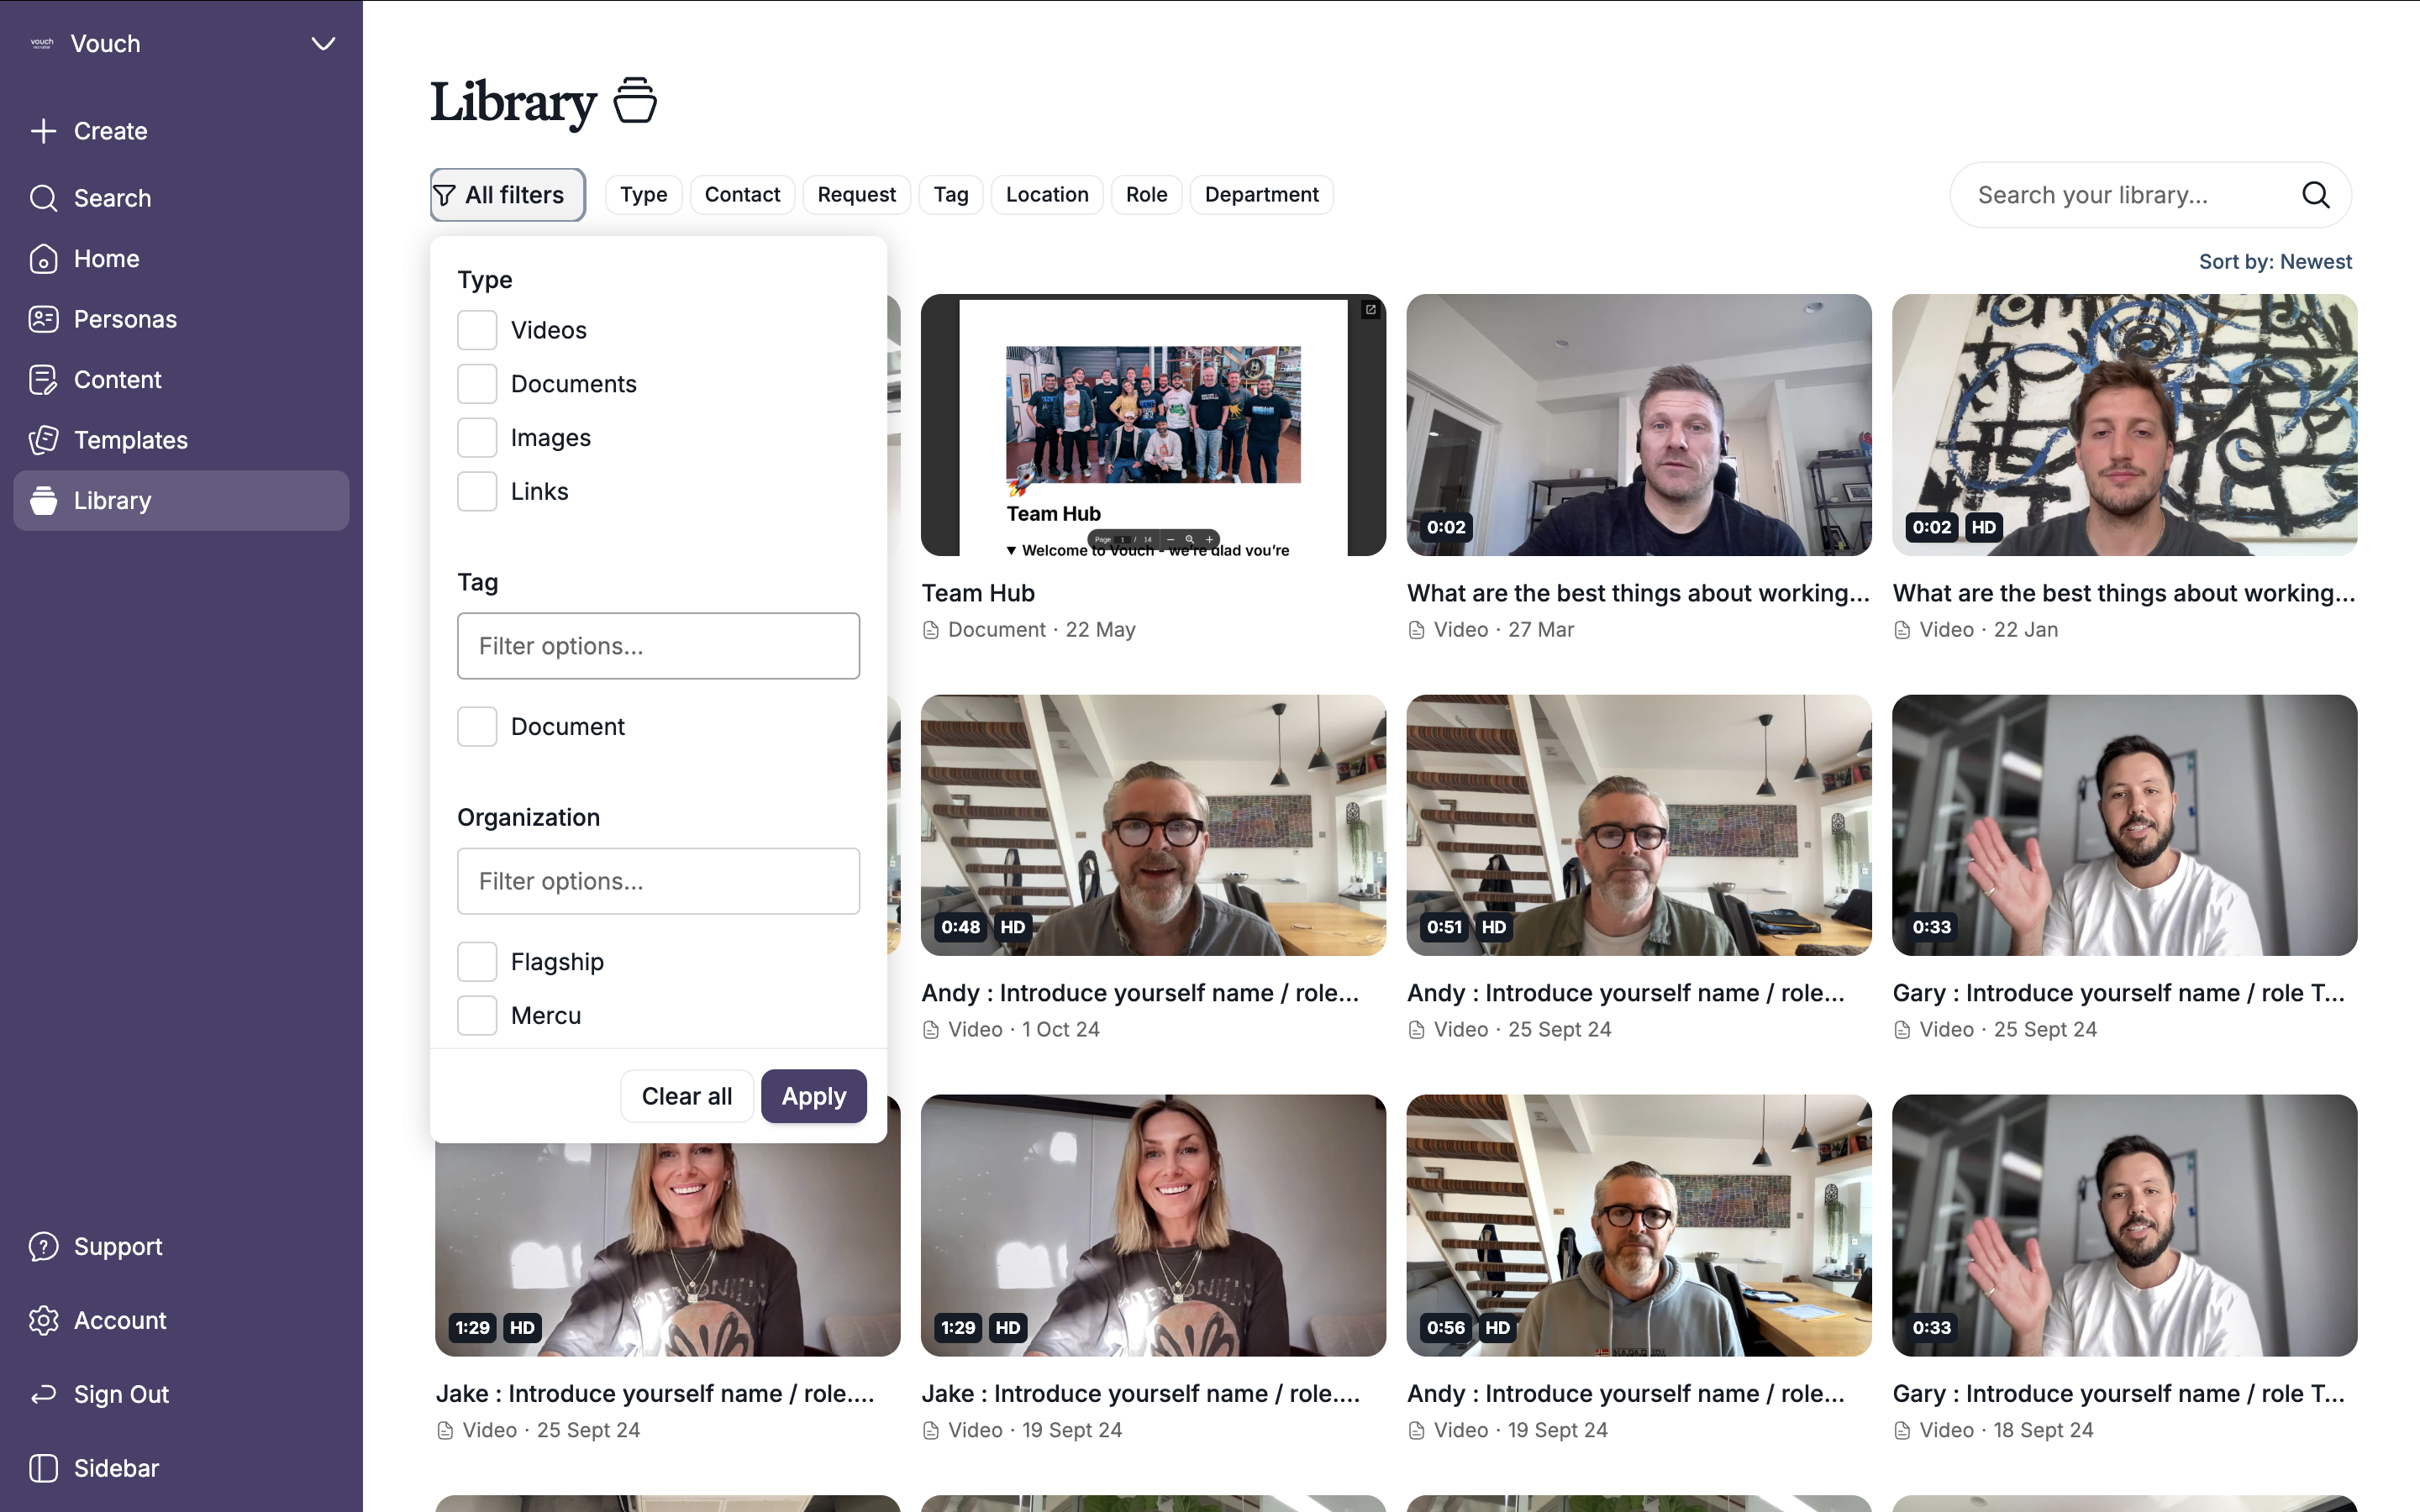Tick the Flagship organization checkbox
This screenshot has height=1512, width=2420.
click(477, 962)
